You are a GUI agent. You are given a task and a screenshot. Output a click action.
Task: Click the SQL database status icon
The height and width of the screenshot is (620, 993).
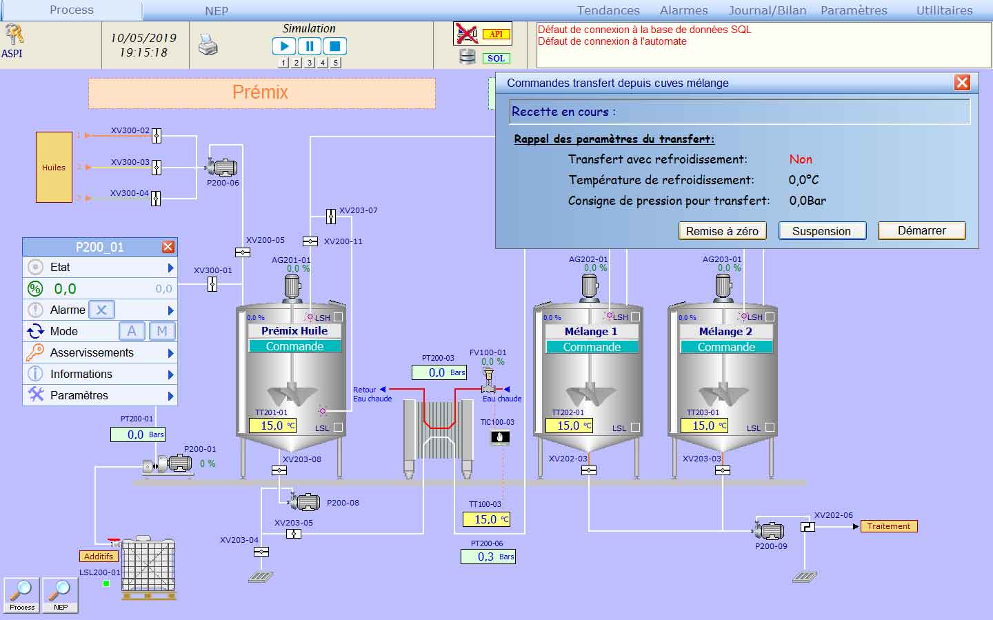pyautogui.click(x=485, y=58)
